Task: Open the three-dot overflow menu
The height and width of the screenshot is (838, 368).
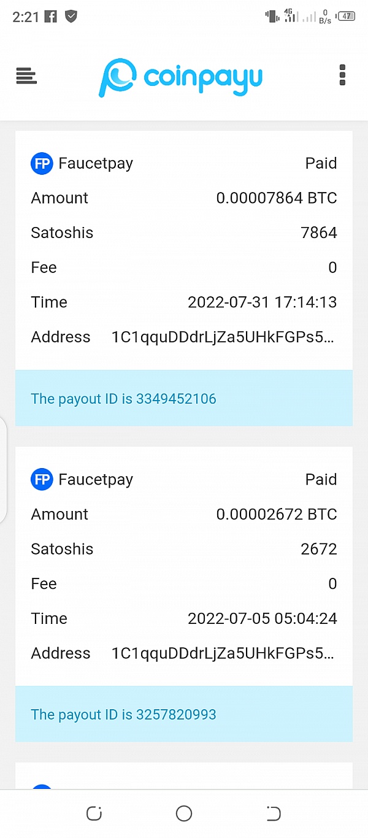Action: [x=342, y=75]
